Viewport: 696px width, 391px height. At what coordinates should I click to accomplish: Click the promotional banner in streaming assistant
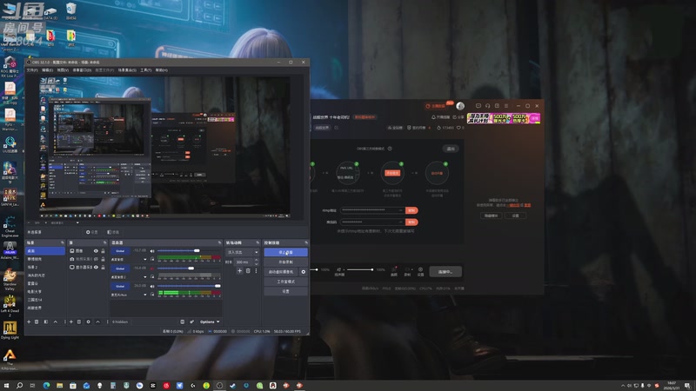[504, 118]
